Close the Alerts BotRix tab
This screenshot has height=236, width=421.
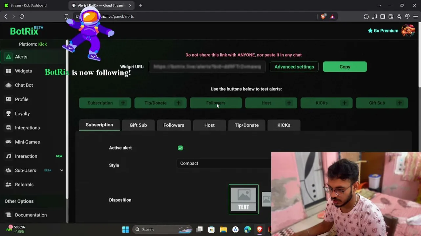(130, 5)
